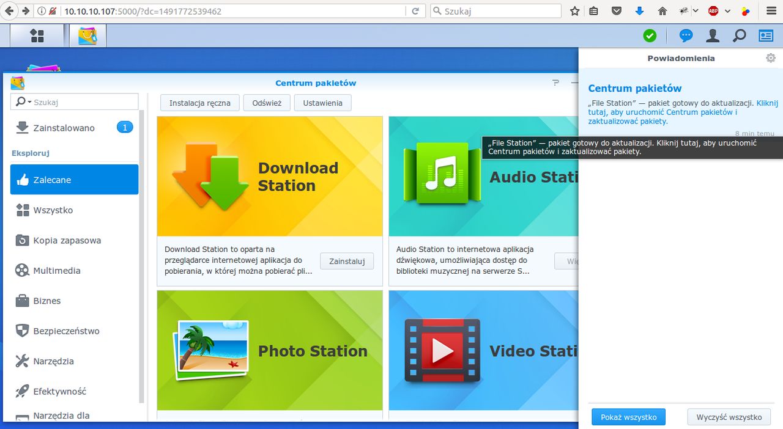Screen dimensions: 783x429
Task: Open the browser Pocket icon
Action: coord(617,11)
